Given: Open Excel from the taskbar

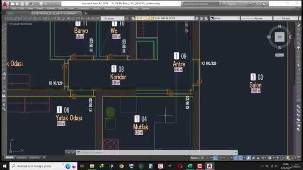Looking at the screenshot, I should (190, 166).
